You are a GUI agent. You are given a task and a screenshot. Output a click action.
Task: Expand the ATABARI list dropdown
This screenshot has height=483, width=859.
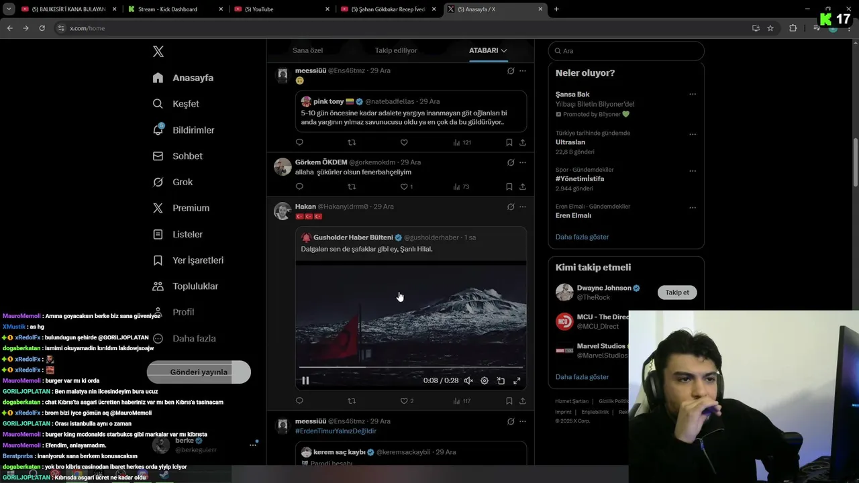point(488,50)
